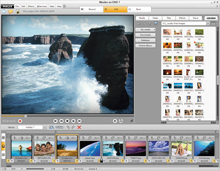The image size is (220, 171).
Task: Mute the audio with the speaker icon
Action: (x=115, y=121)
